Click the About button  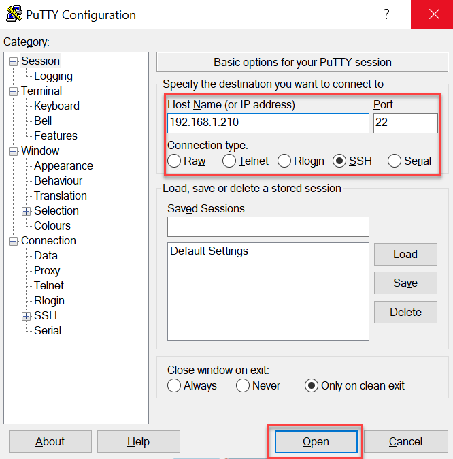pos(50,441)
